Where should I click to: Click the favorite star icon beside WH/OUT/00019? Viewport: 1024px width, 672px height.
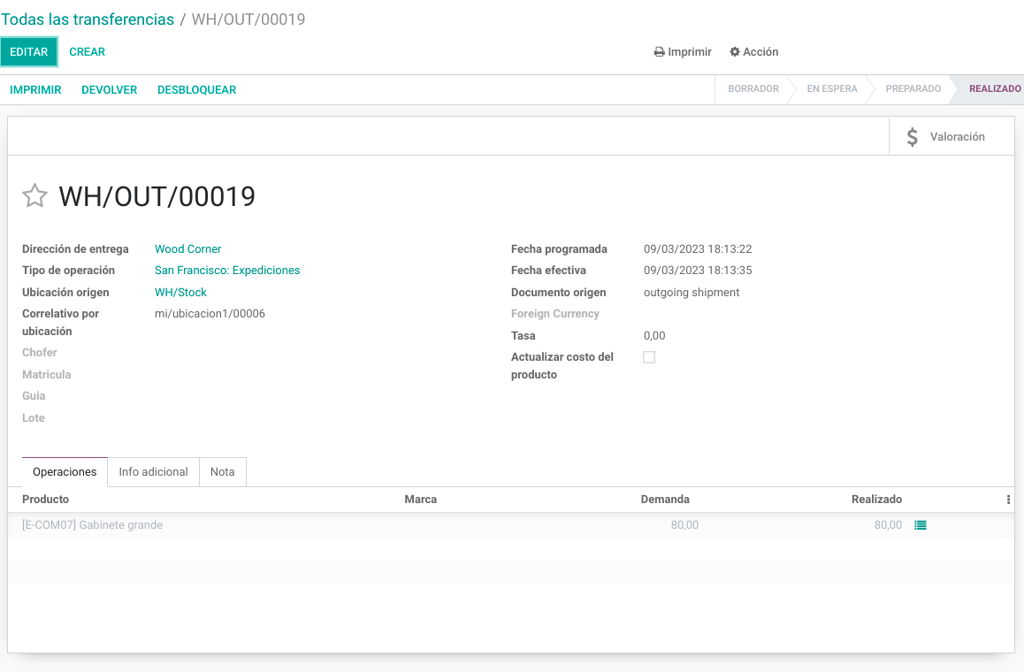(34, 196)
